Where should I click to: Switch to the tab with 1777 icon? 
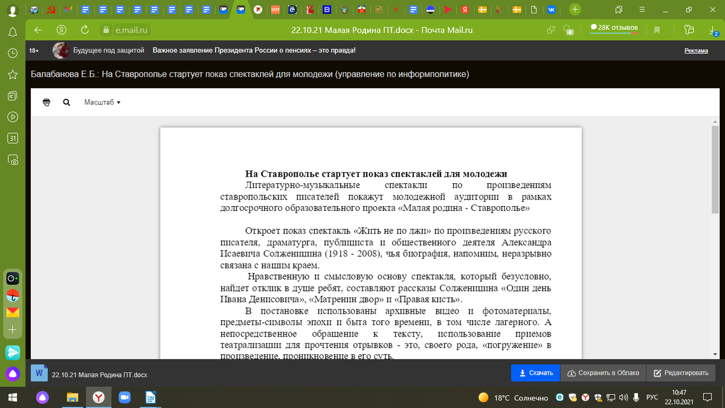click(275, 10)
